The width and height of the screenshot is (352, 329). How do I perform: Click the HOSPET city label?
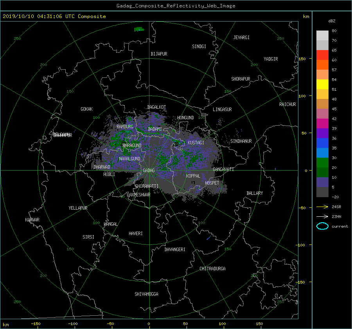[x=212, y=183]
